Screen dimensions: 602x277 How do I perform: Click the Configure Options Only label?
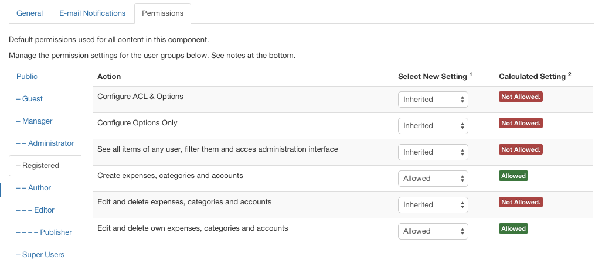tap(137, 123)
